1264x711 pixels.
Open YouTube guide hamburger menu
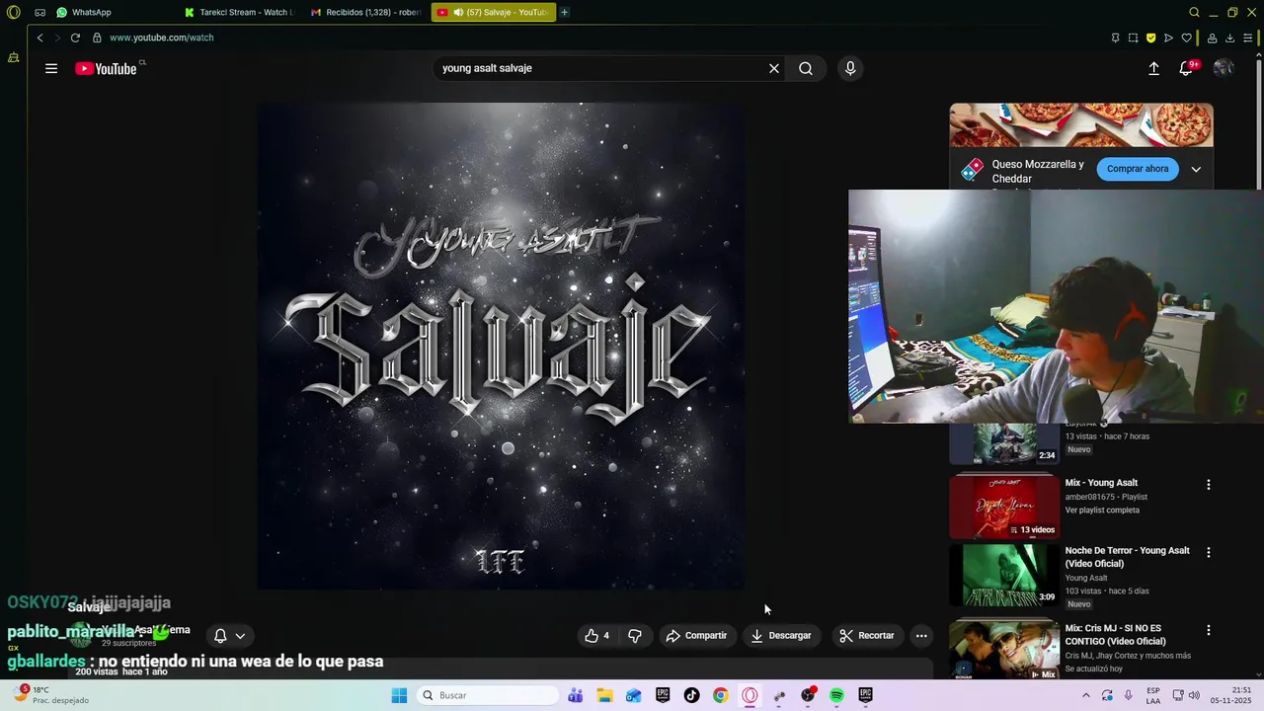51,68
